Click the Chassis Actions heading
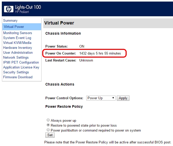This screenshot has height=146, width=173. 60,84
